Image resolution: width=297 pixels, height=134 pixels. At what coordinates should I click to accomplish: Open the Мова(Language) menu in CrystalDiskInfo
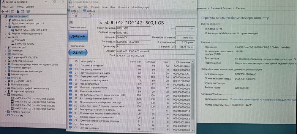140,7
